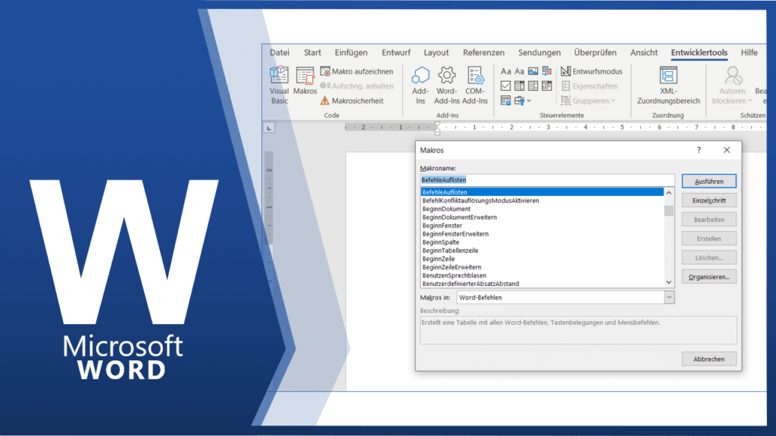Click the Ausführen button
Image resolution: width=776 pixels, height=436 pixels.
[x=709, y=182]
